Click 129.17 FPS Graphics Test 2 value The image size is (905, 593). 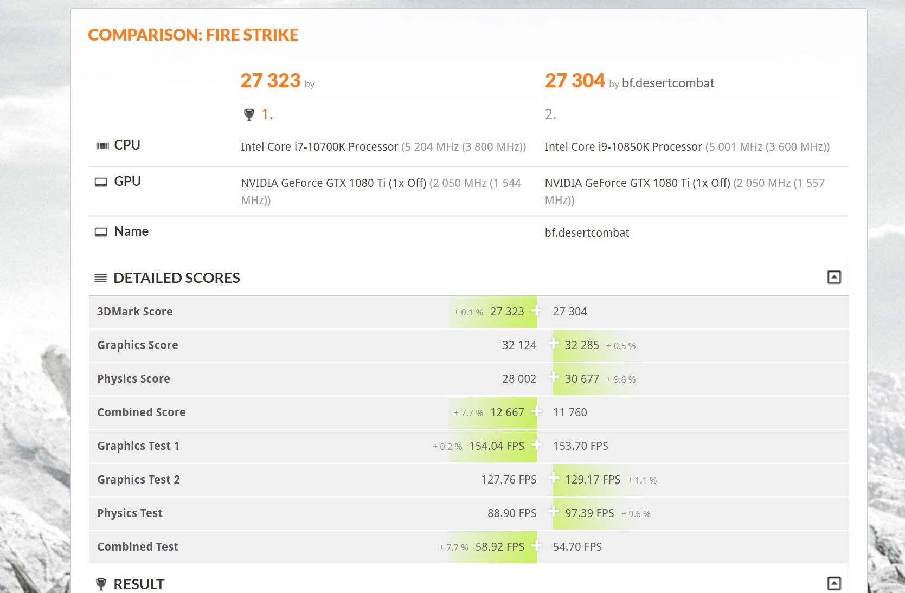coord(593,480)
